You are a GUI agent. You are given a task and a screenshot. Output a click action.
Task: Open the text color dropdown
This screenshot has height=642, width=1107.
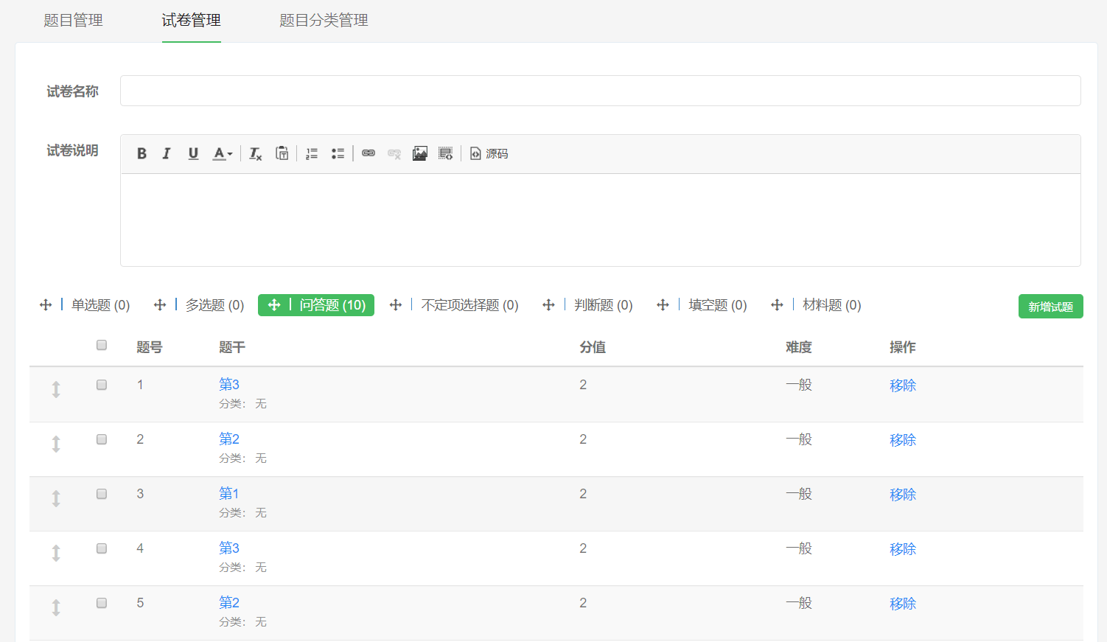[x=223, y=153]
